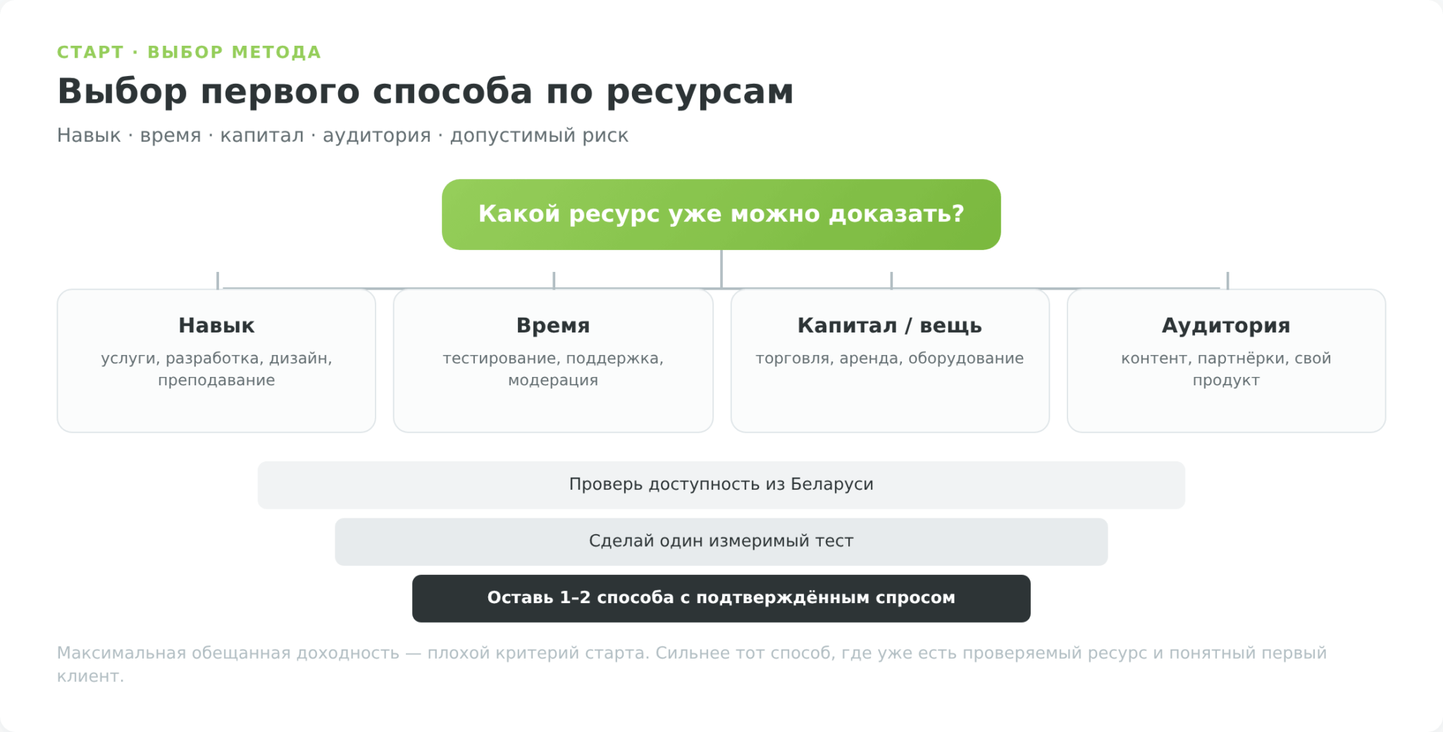Click the "Капитал / вещь" title text
Screen dimensions: 1443x732
click(x=890, y=325)
